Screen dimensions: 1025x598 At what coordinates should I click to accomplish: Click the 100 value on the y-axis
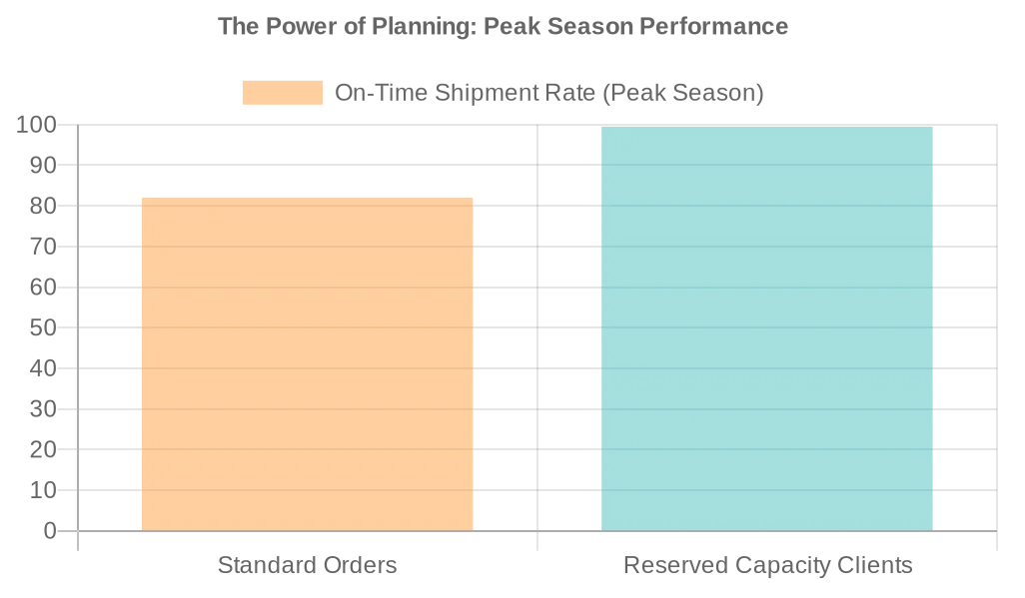tap(35, 125)
